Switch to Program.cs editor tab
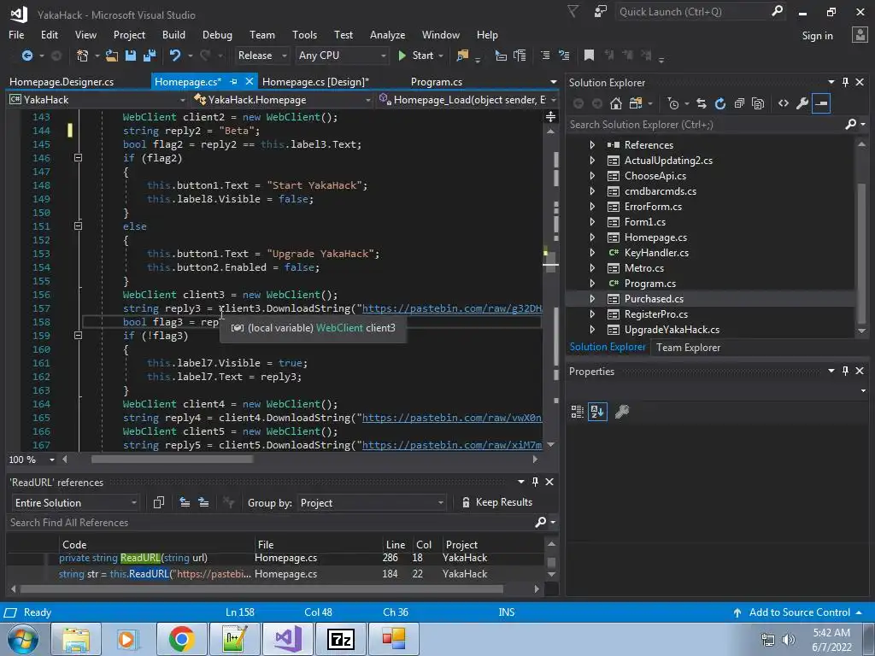Image resolution: width=875 pixels, height=656 pixels. pyautogui.click(x=437, y=81)
